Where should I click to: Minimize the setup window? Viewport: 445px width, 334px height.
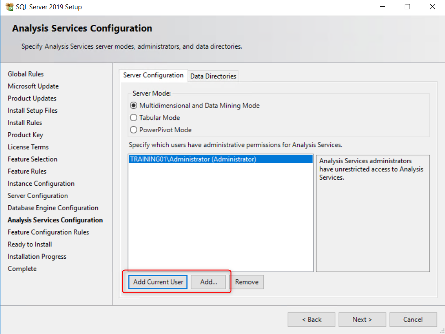(x=383, y=7)
